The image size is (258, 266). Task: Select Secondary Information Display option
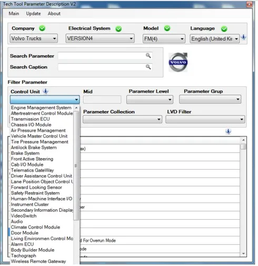(x=42, y=210)
